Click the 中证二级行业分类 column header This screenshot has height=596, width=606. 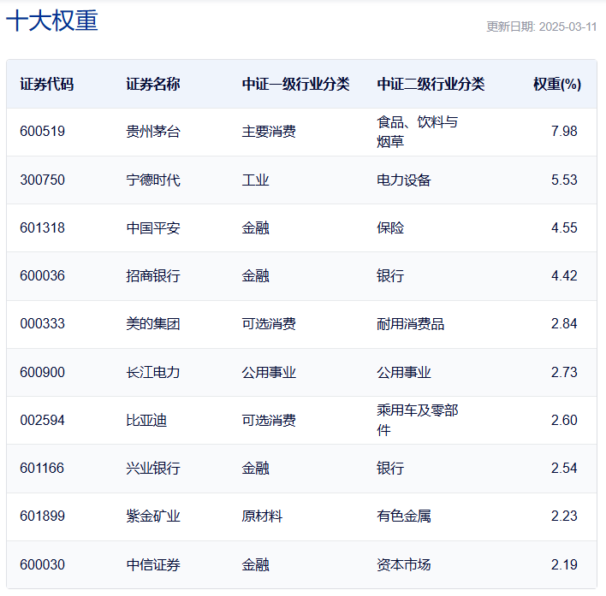click(x=431, y=84)
